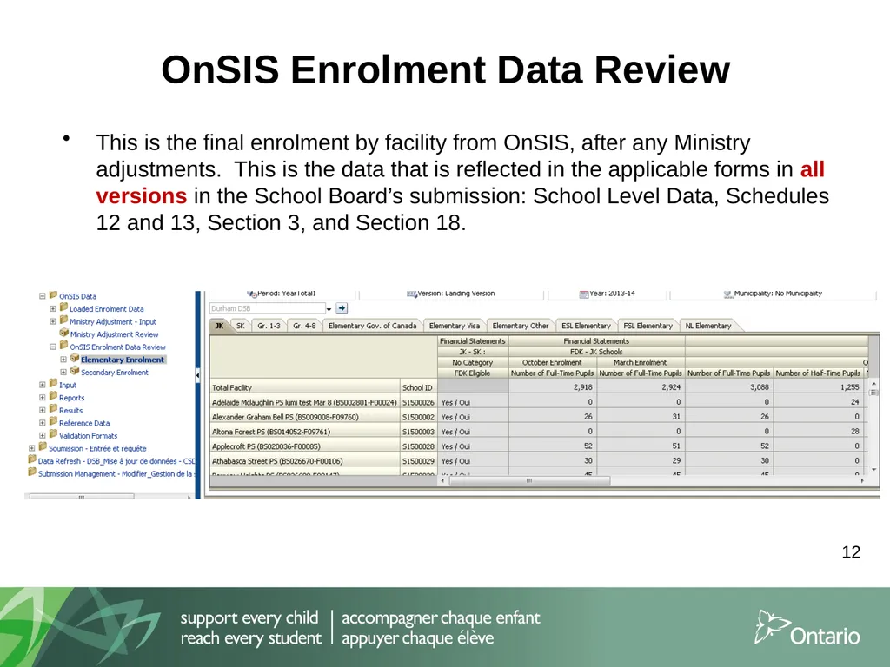890x667 pixels.
Task: Click the 'October Enrolment' column header
Action: click(x=552, y=362)
